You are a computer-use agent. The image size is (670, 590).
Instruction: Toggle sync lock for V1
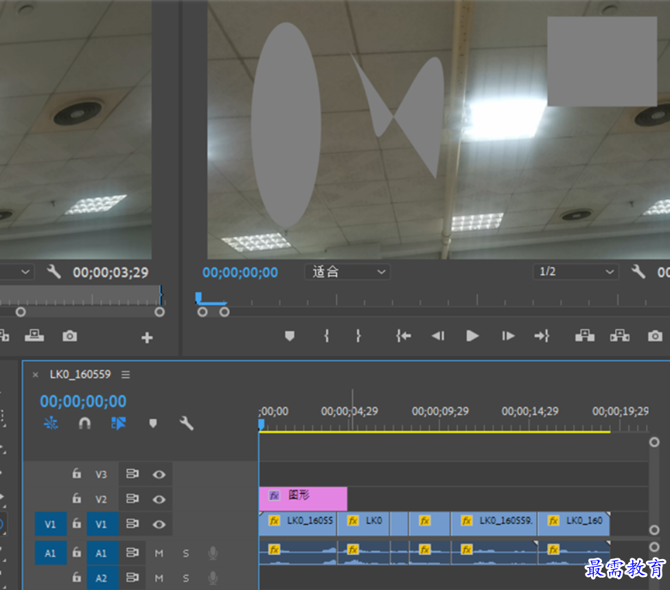(x=132, y=523)
